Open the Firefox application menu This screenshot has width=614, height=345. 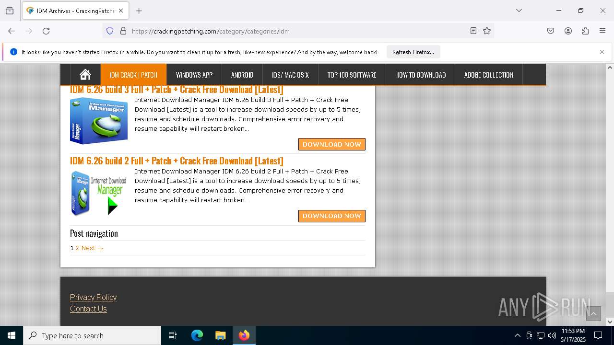[x=602, y=31]
